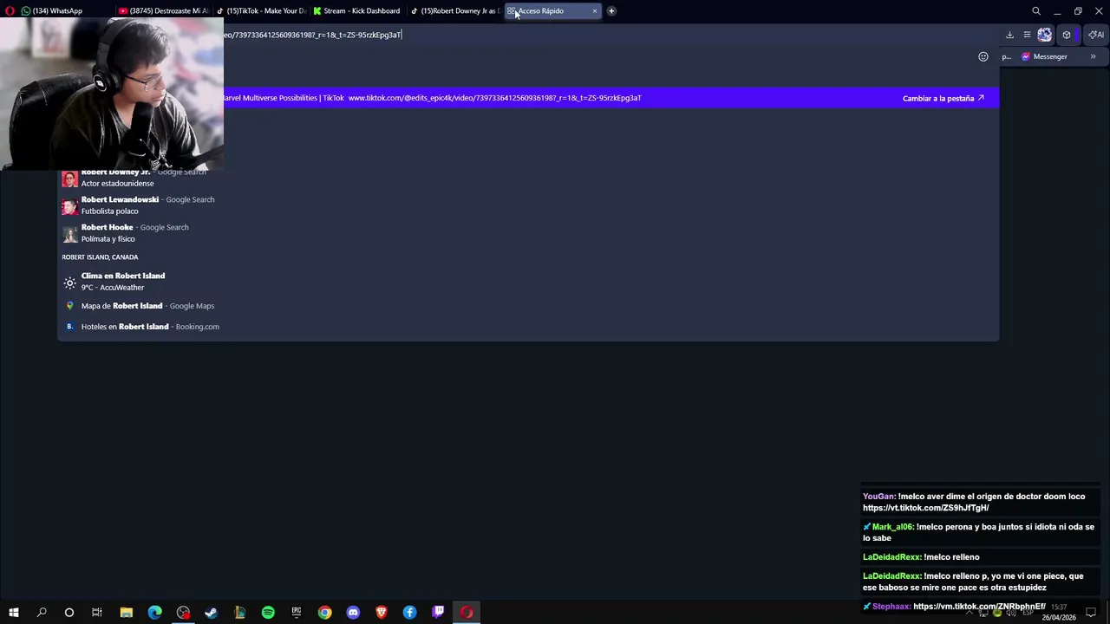Open Facebook from taskbar
The image size is (1110, 624).
click(409, 613)
